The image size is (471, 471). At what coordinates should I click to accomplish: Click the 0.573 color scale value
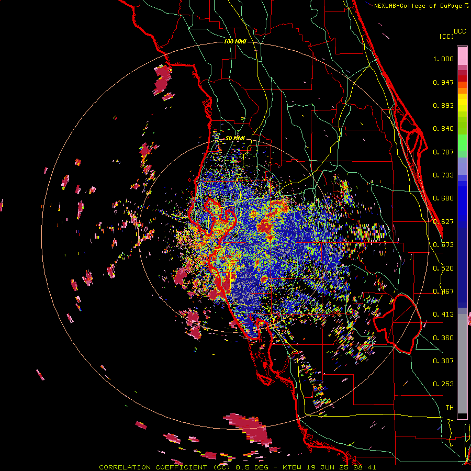[443, 245]
